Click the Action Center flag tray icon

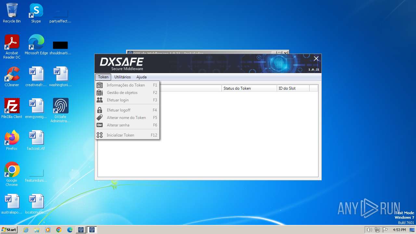pos(385,230)
